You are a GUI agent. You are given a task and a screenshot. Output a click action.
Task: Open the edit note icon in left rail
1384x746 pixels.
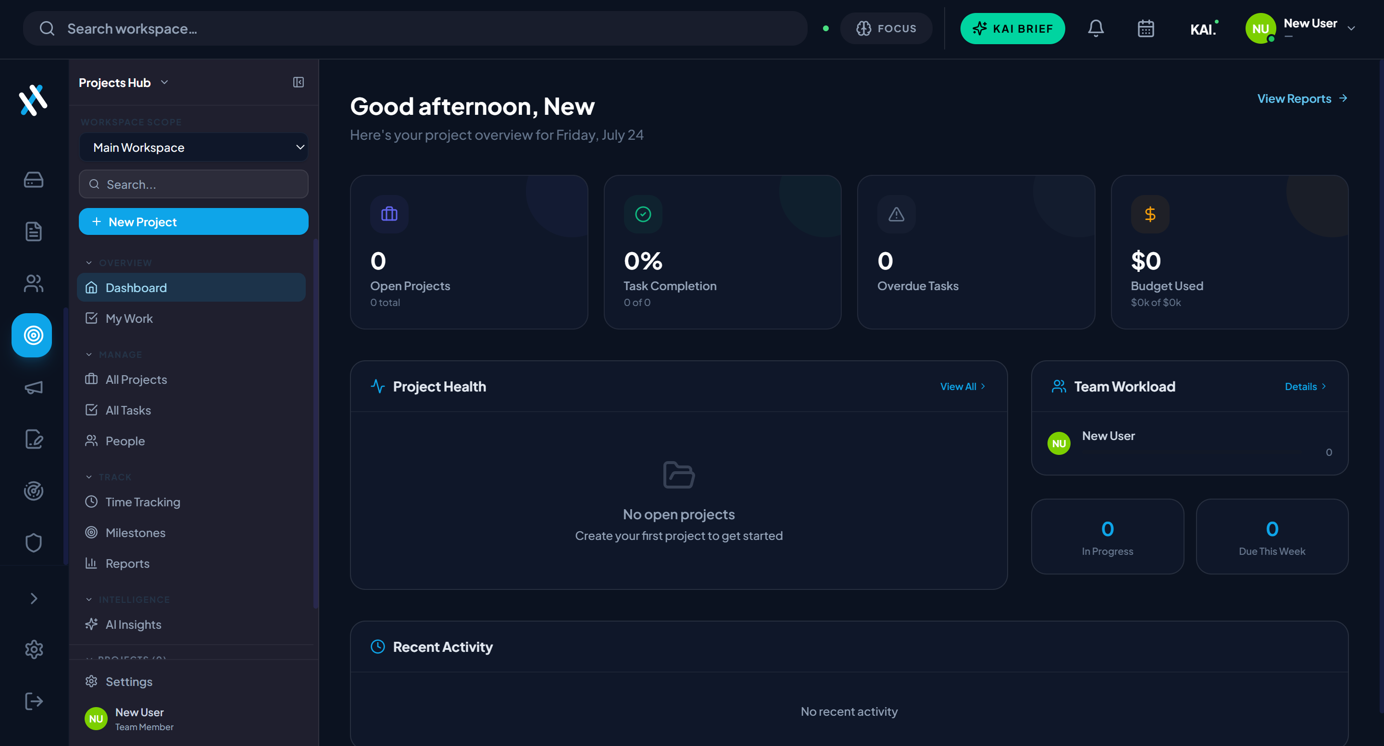click(x=33, y=439)
